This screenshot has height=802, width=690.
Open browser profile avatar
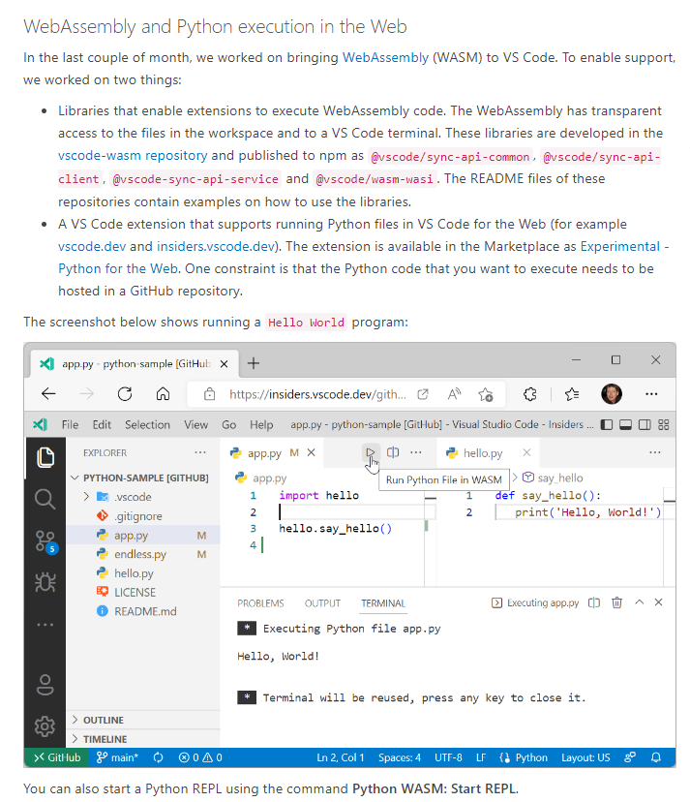[612, 394]
